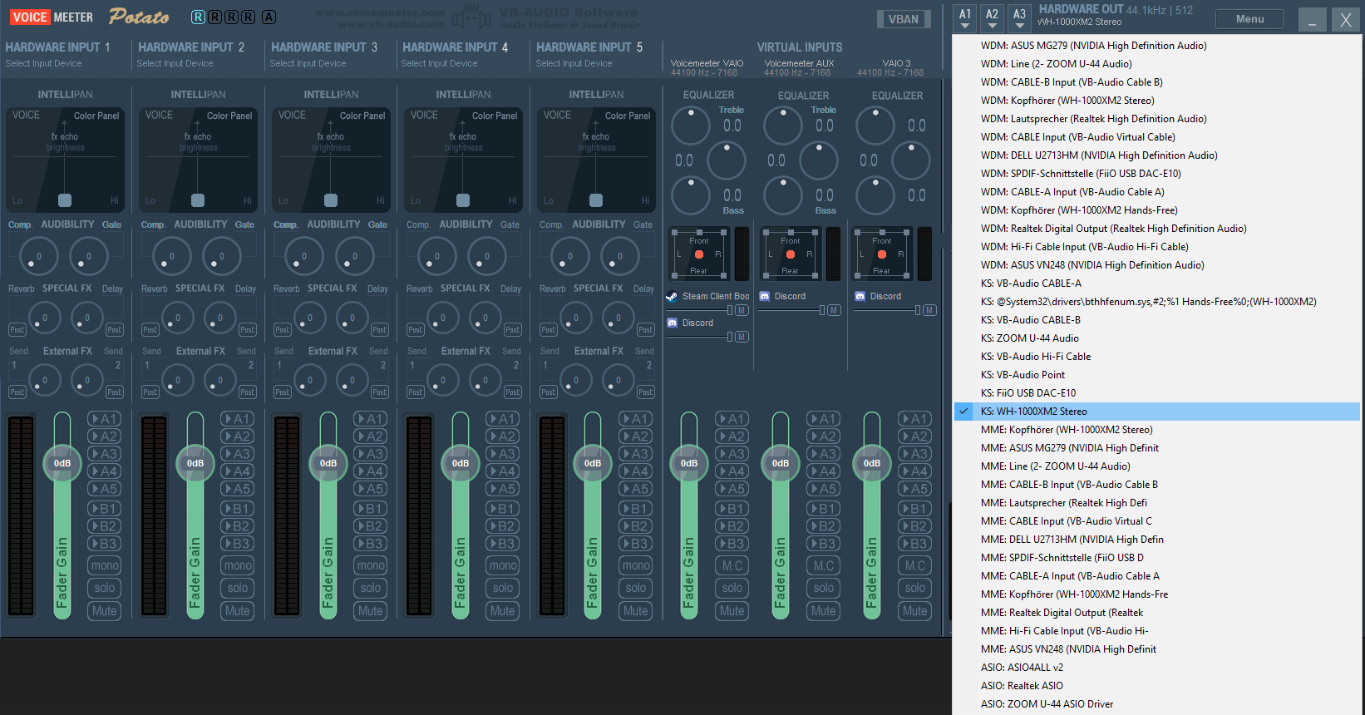Viewport: 1365px width, 715px height.
Task: Click Bass knob of Voicemeeter AUX equalizer
Action: tap(782, 195)
